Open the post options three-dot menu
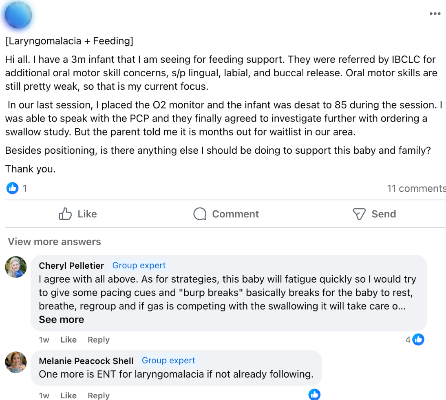The width and height of the screenshot is (446, 400). click(435, 14)
